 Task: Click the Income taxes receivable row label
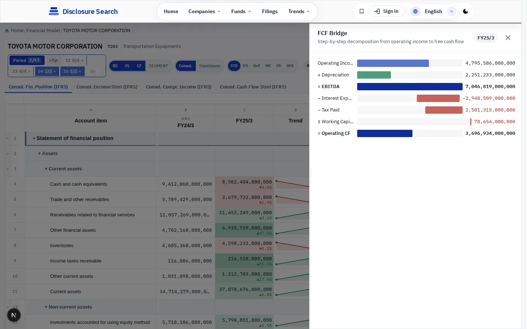coord(76,261)
